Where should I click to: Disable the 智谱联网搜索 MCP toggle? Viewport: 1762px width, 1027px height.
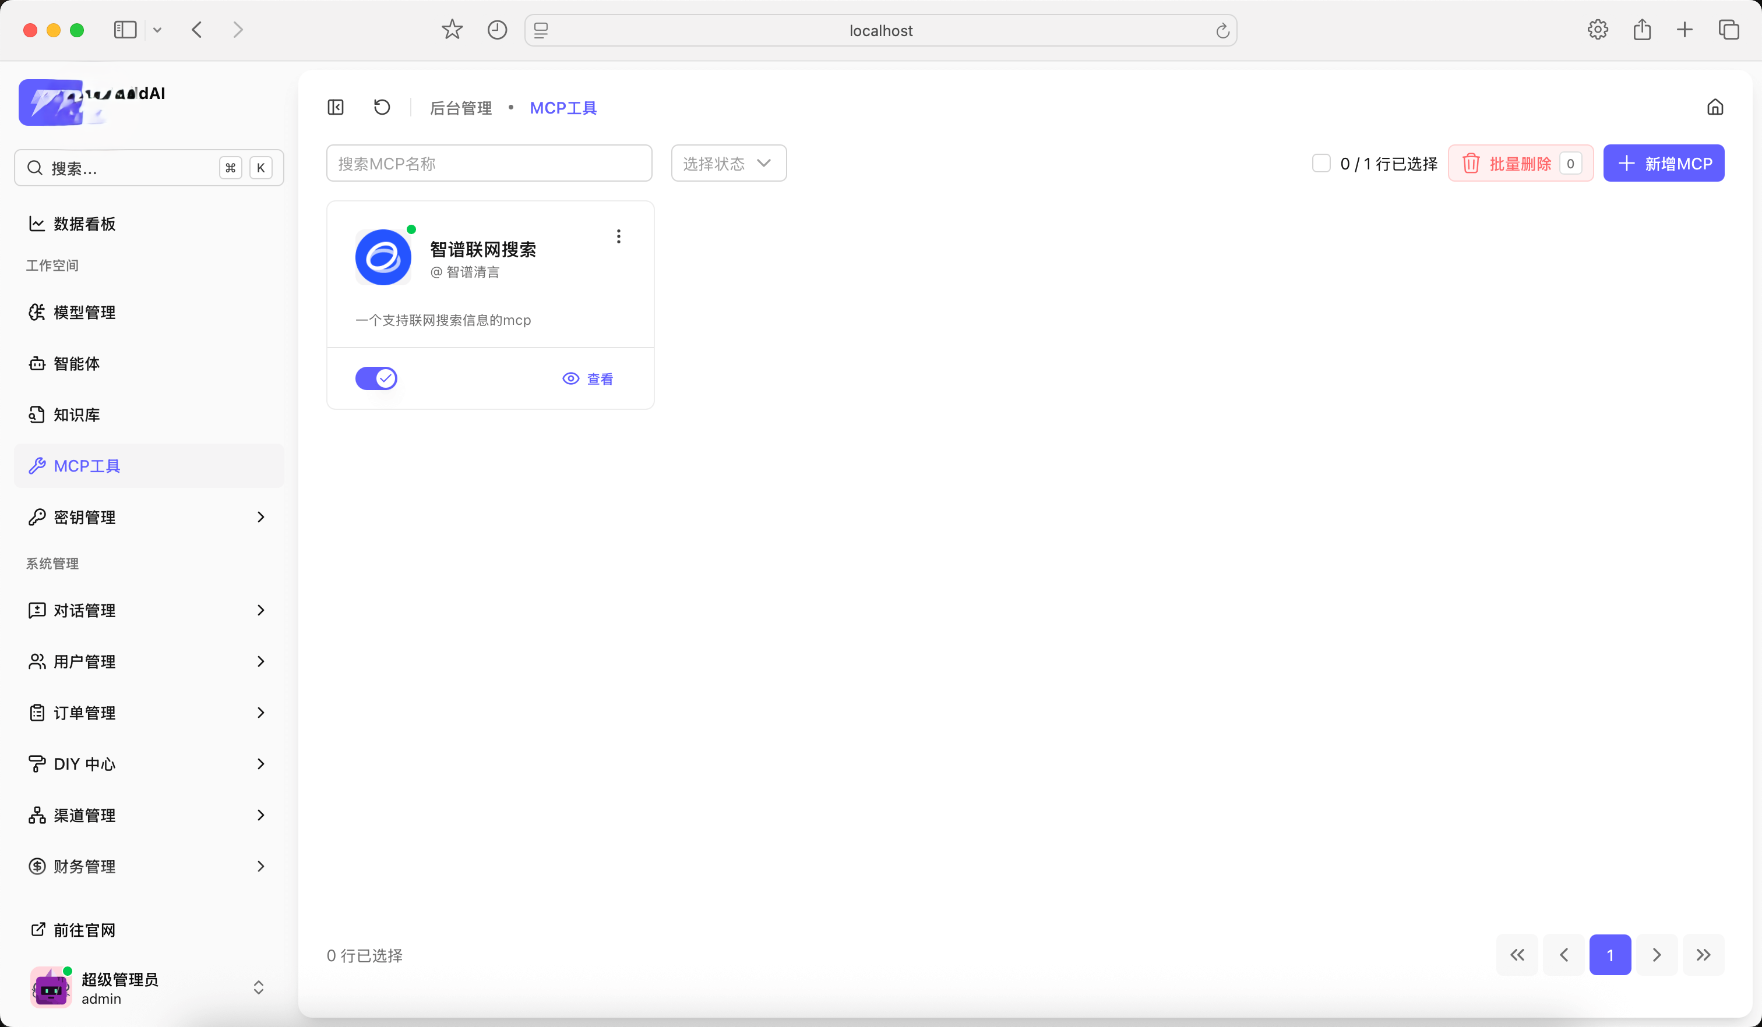[376, 378]
